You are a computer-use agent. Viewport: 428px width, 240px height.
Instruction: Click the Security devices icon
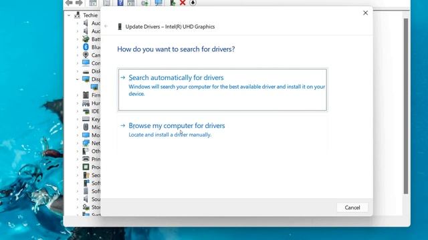click(86, 175)
